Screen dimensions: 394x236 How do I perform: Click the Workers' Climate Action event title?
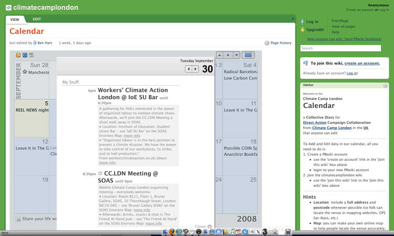(133, 93)
